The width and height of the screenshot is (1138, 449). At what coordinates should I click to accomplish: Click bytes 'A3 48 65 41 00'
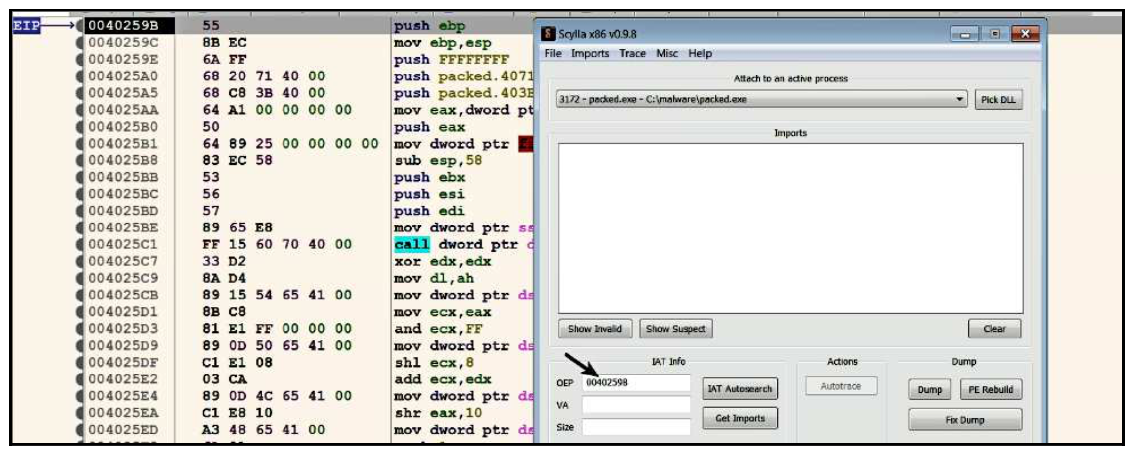(x=264, y=430)
